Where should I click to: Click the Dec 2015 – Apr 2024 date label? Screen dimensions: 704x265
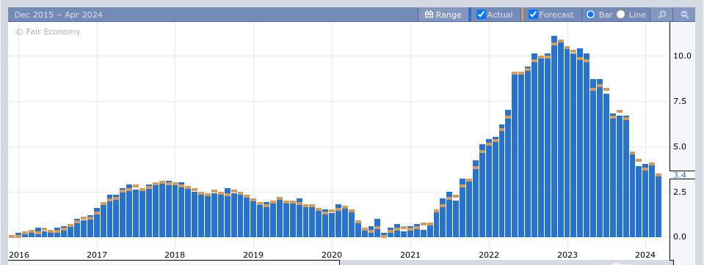pos(59,15)
